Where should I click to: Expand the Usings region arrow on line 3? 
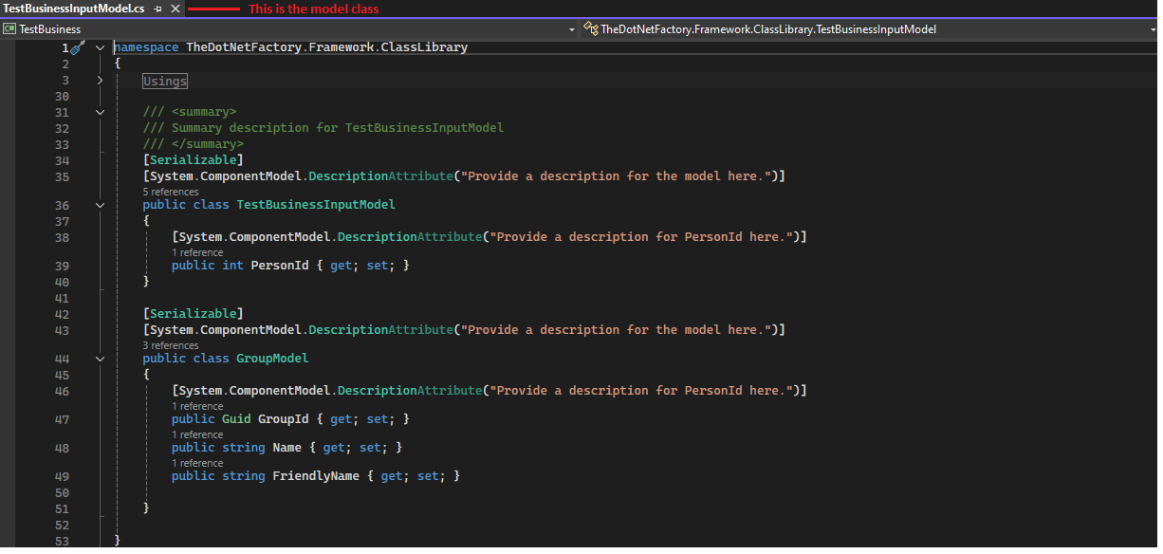[x=100, y=81]
